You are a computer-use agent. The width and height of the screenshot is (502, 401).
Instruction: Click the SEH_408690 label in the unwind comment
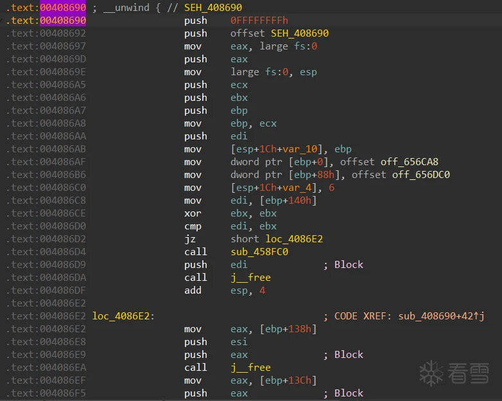tap(213, 8)
